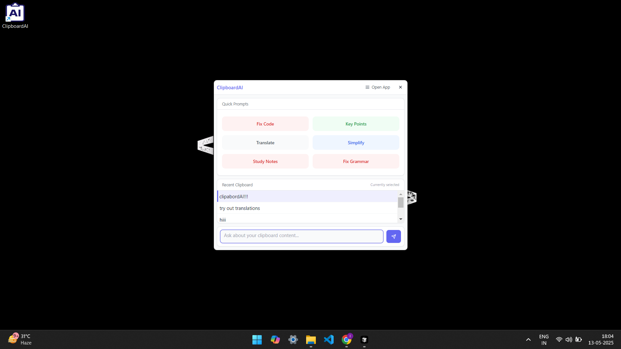
Task: Focus the Ask about your clipboard content field
Action: tap(302, 236)
